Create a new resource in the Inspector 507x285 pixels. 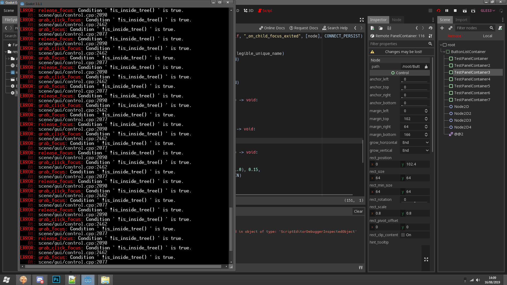(372, 28)
